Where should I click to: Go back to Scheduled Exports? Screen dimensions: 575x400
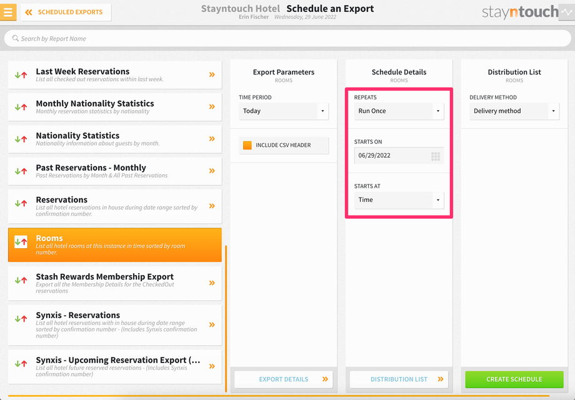(x=66, y=12)
